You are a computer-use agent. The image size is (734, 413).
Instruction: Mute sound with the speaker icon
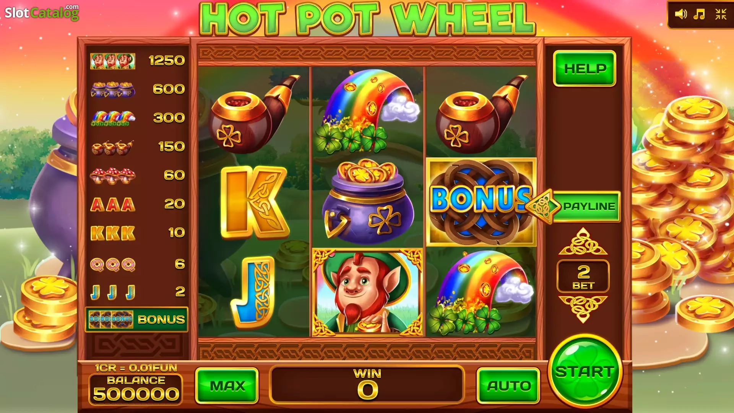click(680, 15)
